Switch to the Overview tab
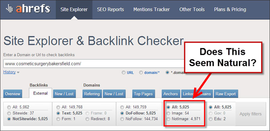The height and width of the screenshot is (131, 270). point(13,94)
